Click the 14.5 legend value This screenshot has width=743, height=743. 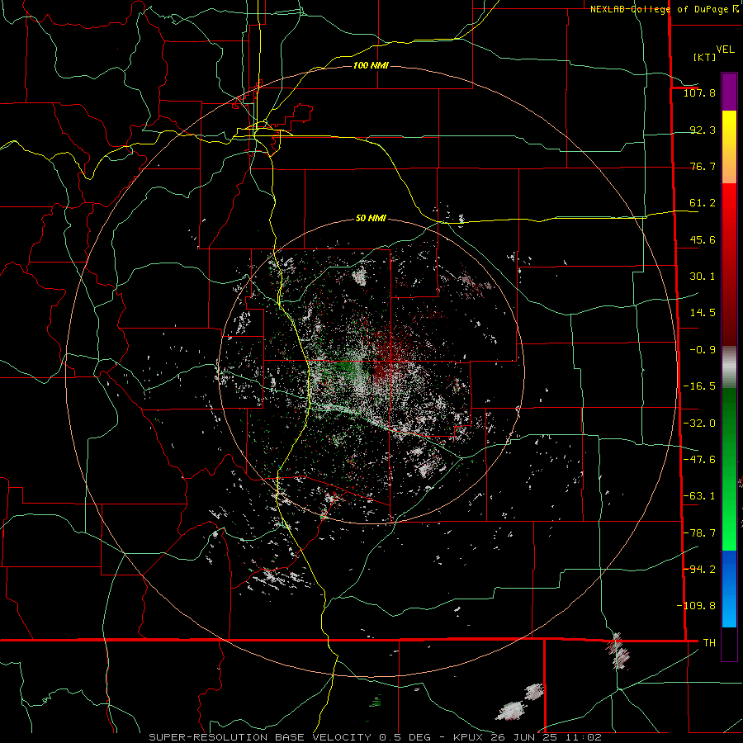(x=703, y=313)
